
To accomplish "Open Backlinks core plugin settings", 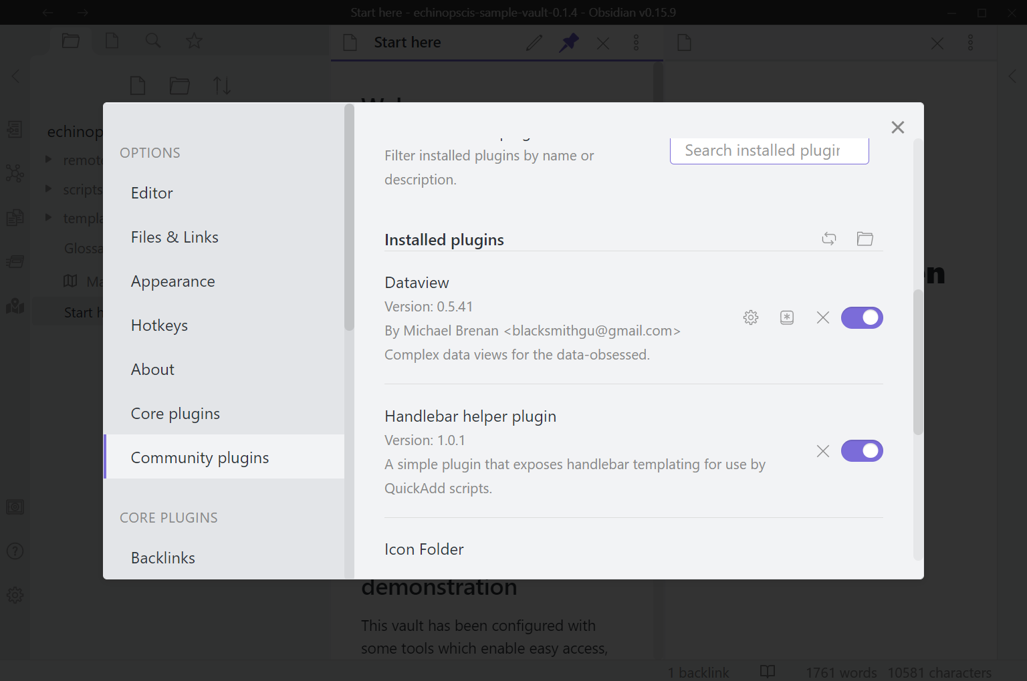I will [x=224, y=558].
